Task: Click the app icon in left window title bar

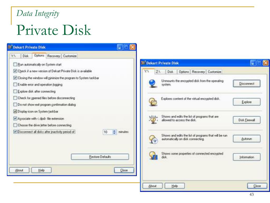Action: [10, 47]
